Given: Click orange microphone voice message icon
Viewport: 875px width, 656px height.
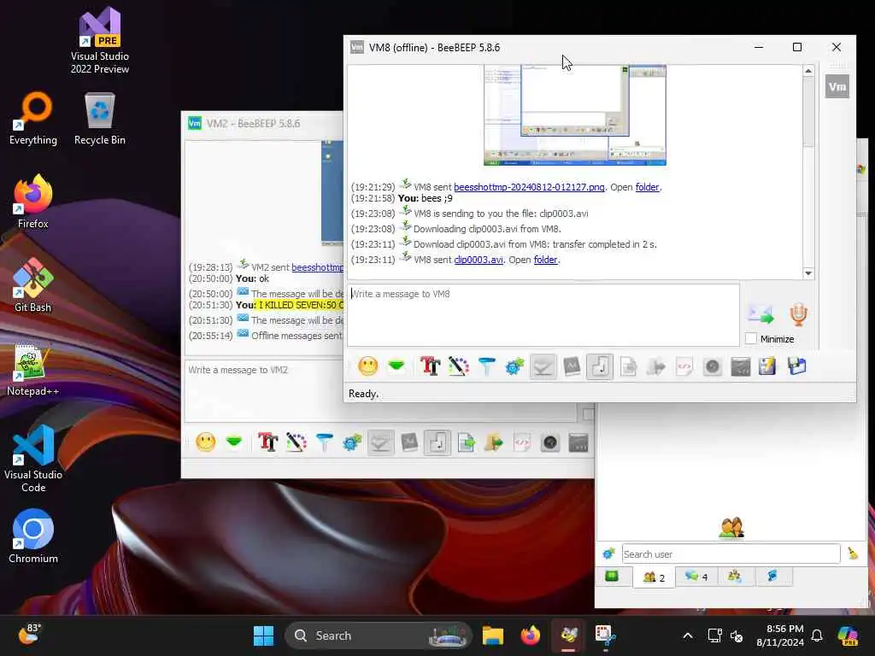Looking at the screenshot, I should point(799,314).
